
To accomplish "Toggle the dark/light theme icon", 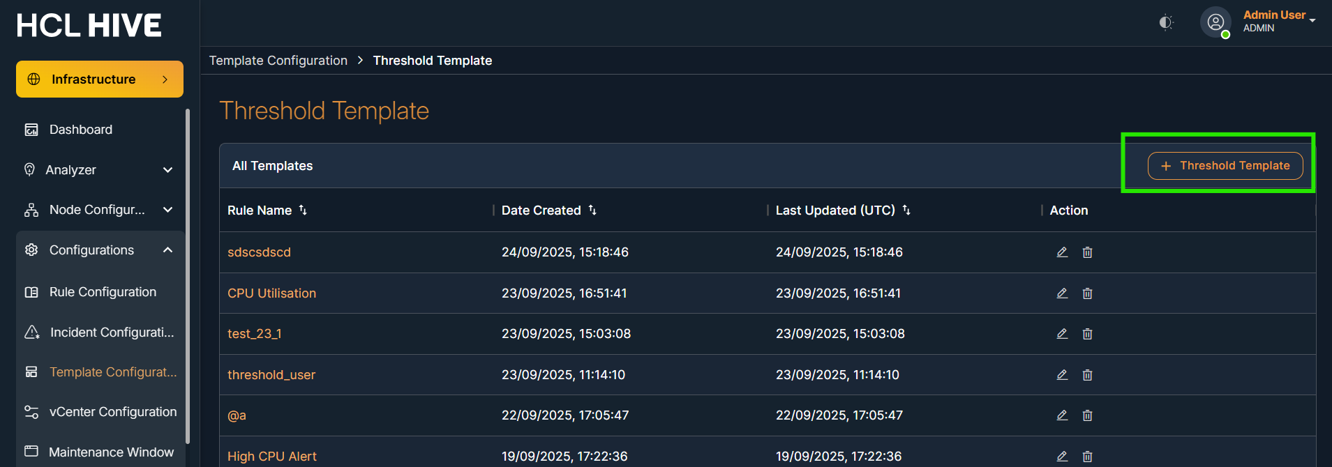I will coord(1166,22).
